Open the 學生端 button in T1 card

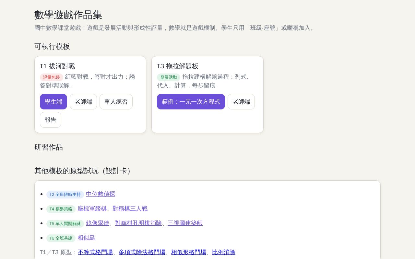[53, 102]
